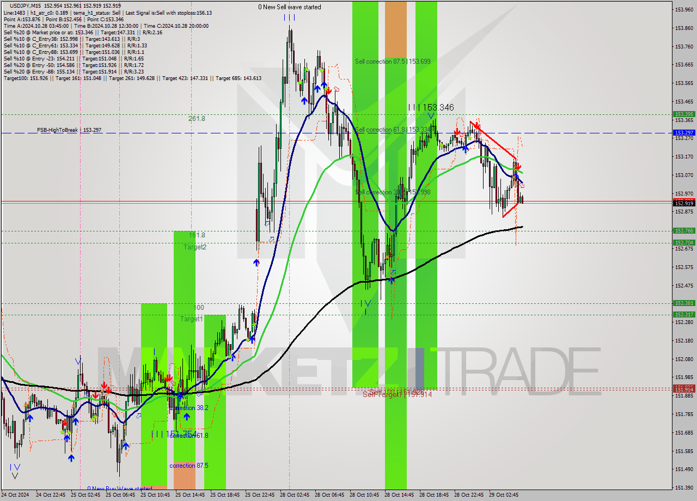The height and width of the screenshot is (501, 697).
Task: Click the green 152.317 price tag
Action: pos(684,315)
